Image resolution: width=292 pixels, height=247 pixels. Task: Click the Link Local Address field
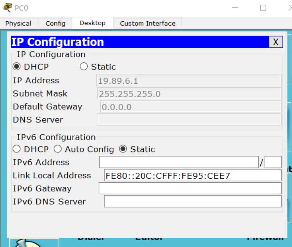point(193,175)
